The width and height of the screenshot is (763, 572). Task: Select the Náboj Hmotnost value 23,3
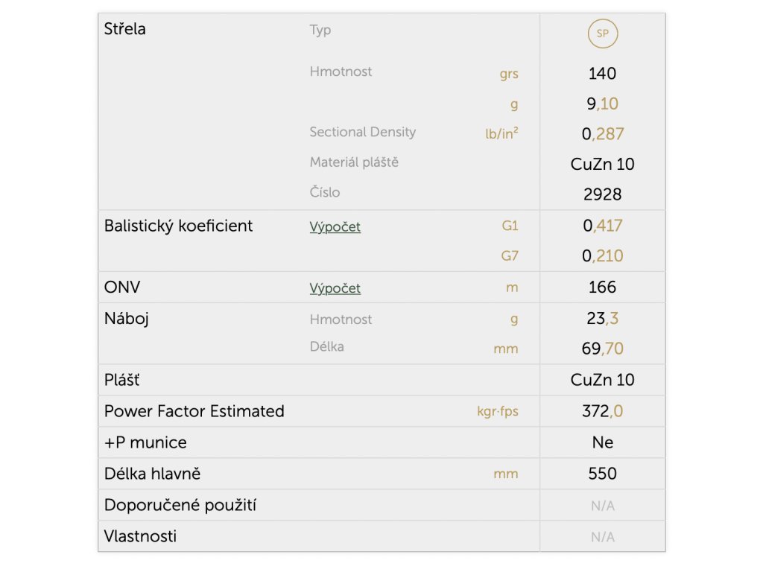(602, 318)
